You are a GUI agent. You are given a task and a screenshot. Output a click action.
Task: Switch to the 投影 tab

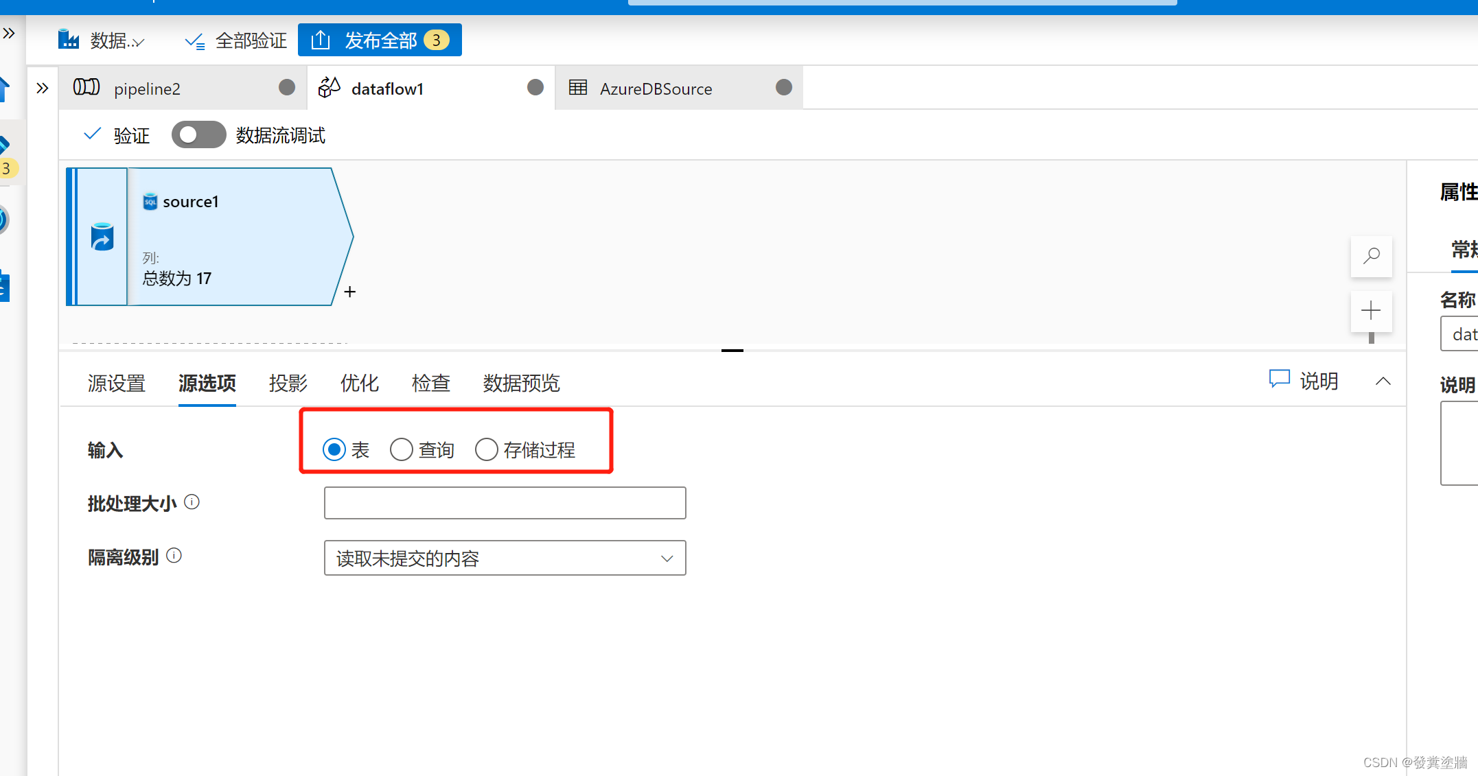(x=288, y=383)
